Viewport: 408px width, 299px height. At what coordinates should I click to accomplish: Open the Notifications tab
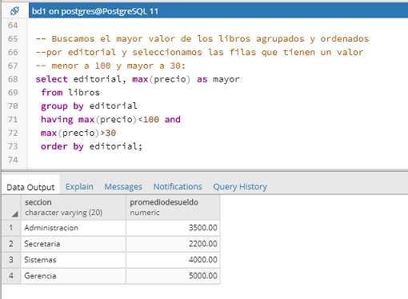[178, 186]
